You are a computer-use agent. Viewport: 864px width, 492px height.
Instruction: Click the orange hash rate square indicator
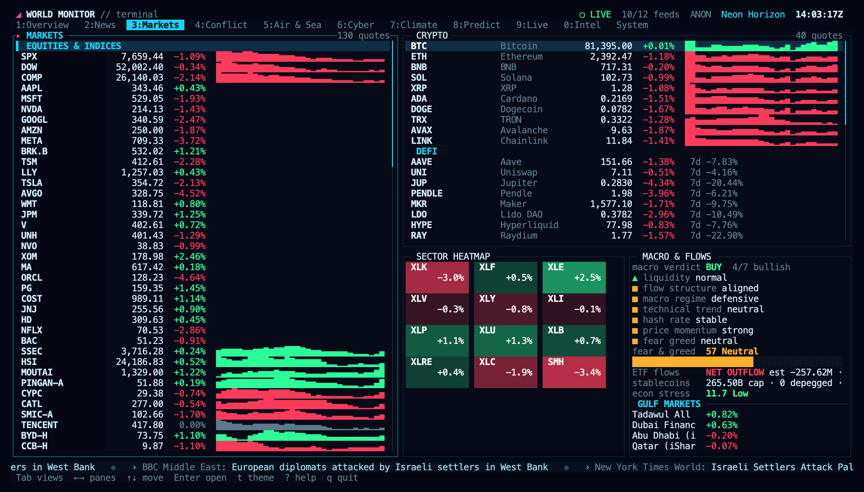click(x=635, y=320)
